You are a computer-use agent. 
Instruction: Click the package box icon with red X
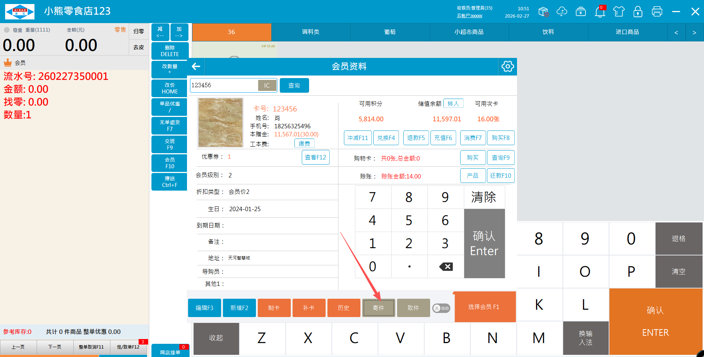[543, 12]
